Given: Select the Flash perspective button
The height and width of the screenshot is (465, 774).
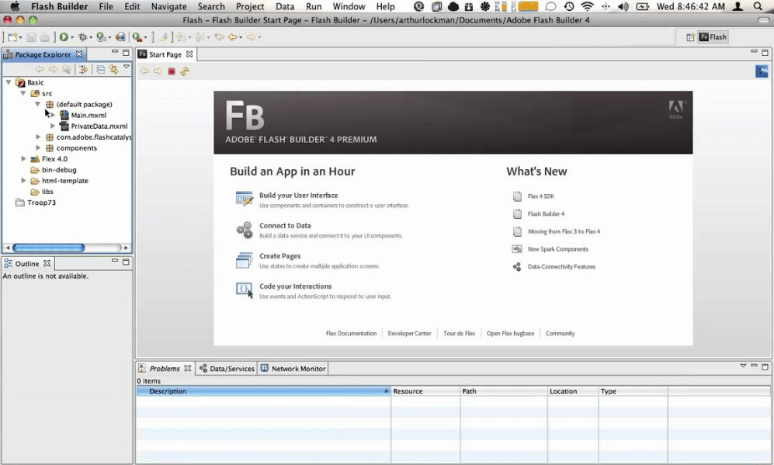Looking at the screenshot, I should tap(713, 37).
